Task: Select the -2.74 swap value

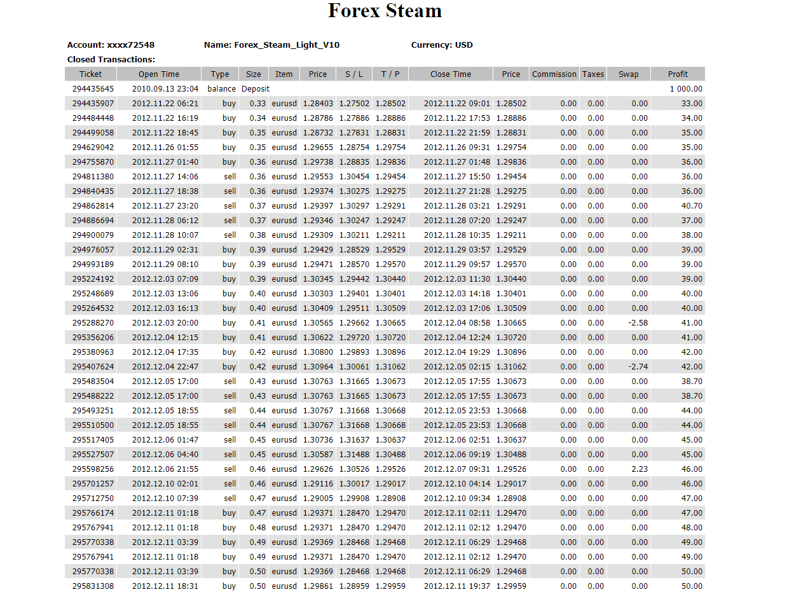Action: pyautogui.click(x=638, y=367)
